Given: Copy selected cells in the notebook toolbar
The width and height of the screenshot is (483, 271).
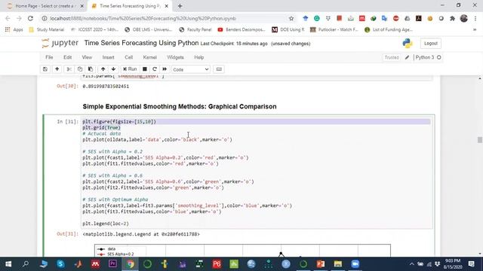Looking at the screenshot, I should [80, 69].
